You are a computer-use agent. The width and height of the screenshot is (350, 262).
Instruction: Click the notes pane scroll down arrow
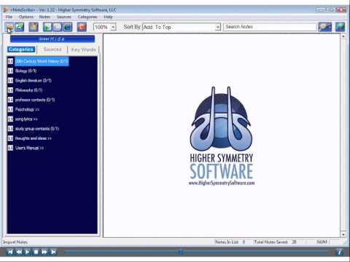tap(343, 234)
